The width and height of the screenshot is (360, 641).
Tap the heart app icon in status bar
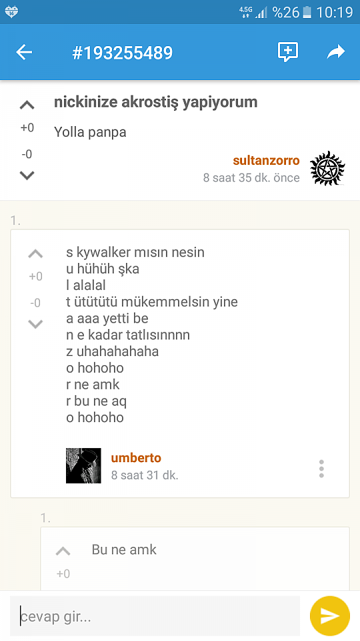[11, 12]
